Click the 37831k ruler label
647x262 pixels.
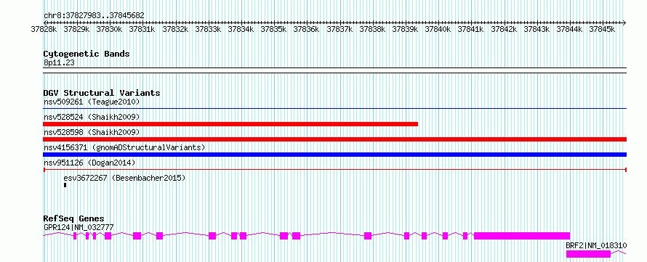[x=142, y=29]
